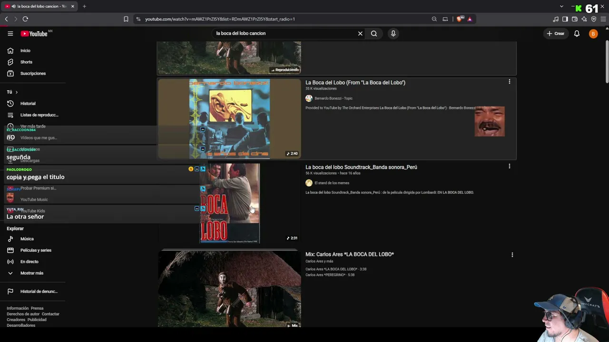Go to the YouTube logo home link
The width and height of the screenshot is (609, 342).
click(34, 34)
